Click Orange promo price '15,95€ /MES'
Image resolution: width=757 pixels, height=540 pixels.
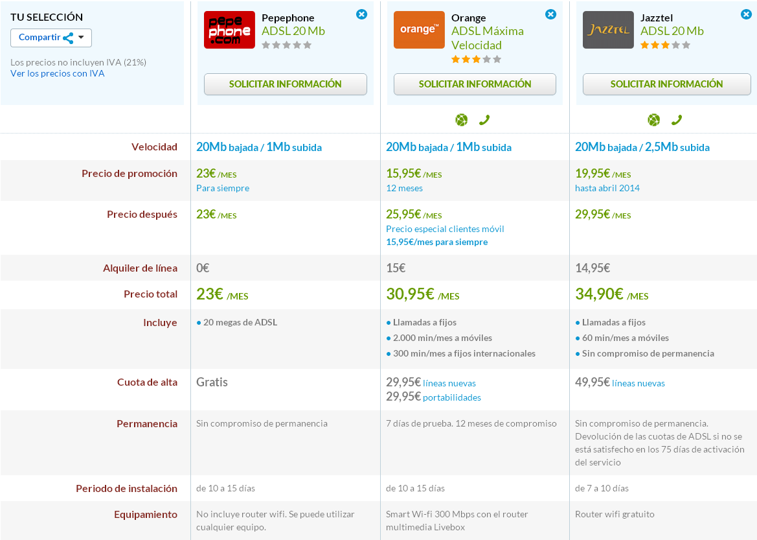(414, 174)
